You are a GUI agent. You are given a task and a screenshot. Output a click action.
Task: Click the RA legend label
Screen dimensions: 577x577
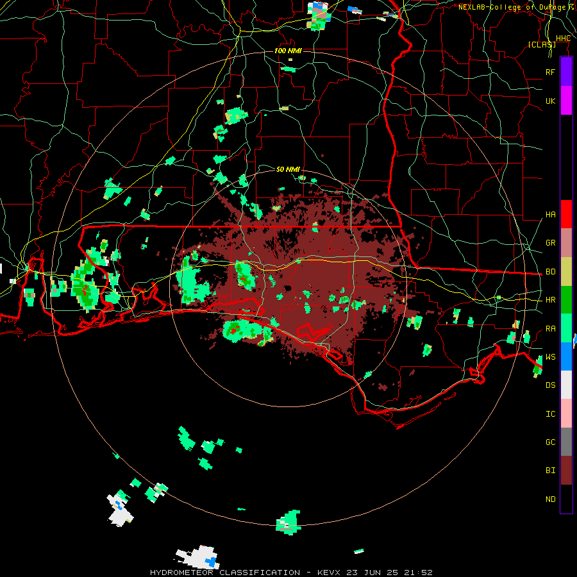pyautogui.click(x=550, y=329)
